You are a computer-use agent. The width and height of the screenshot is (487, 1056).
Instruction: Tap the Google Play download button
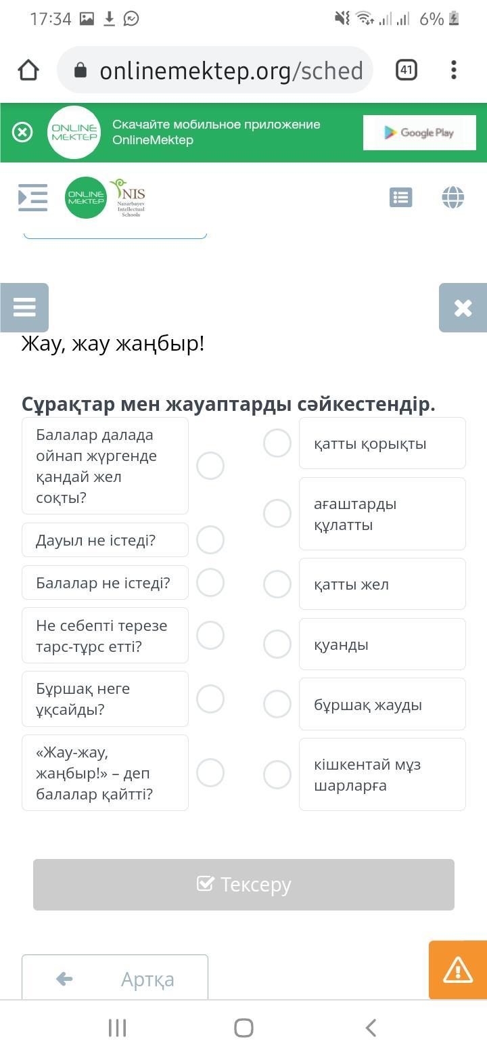tap(419, 133)
